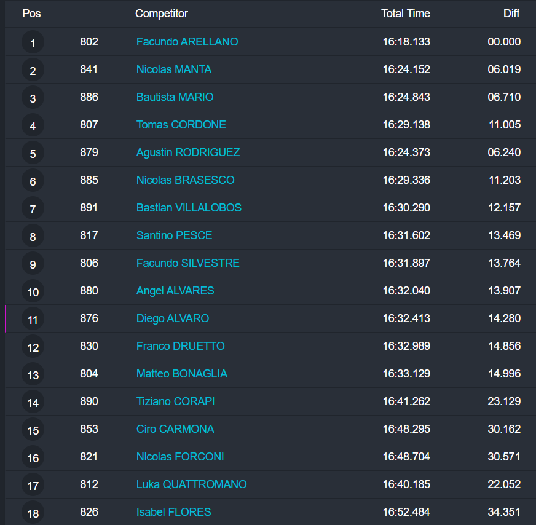Click Bastian VILLALOBOS name link
The image size is (536, 525).
coord(189,208)
